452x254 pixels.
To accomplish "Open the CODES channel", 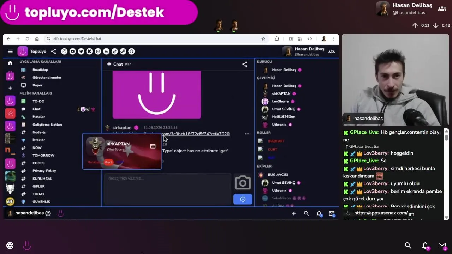I will (38, 163).
